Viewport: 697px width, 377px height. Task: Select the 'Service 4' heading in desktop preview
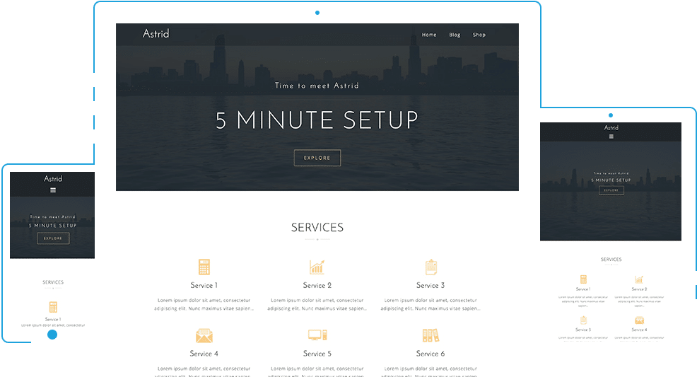pyautogui.click(x=204, y=354)
